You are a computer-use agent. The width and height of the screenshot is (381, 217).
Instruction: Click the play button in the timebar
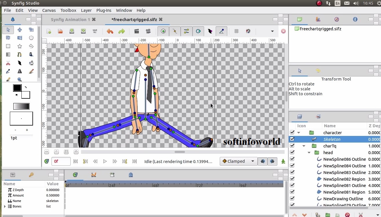pyautogui.click(x=105, y=161)
